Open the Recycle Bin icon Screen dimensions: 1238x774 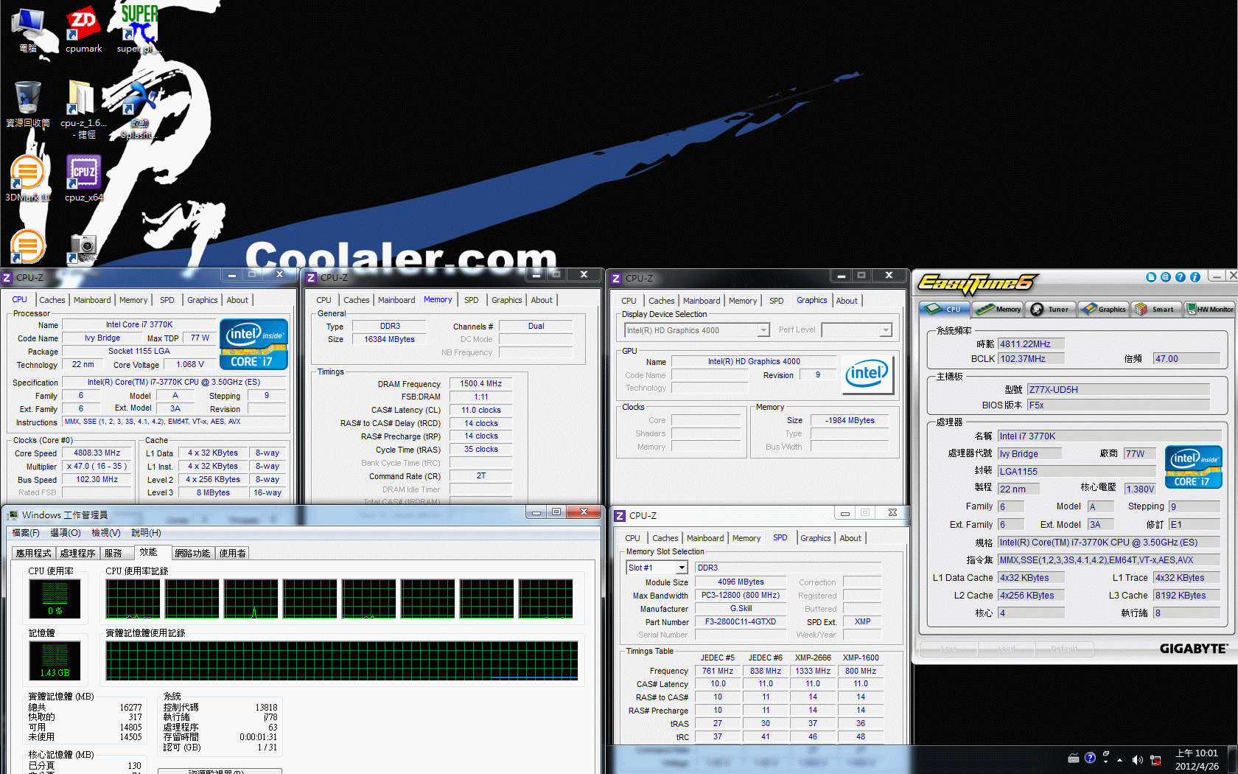pos(28,103)
